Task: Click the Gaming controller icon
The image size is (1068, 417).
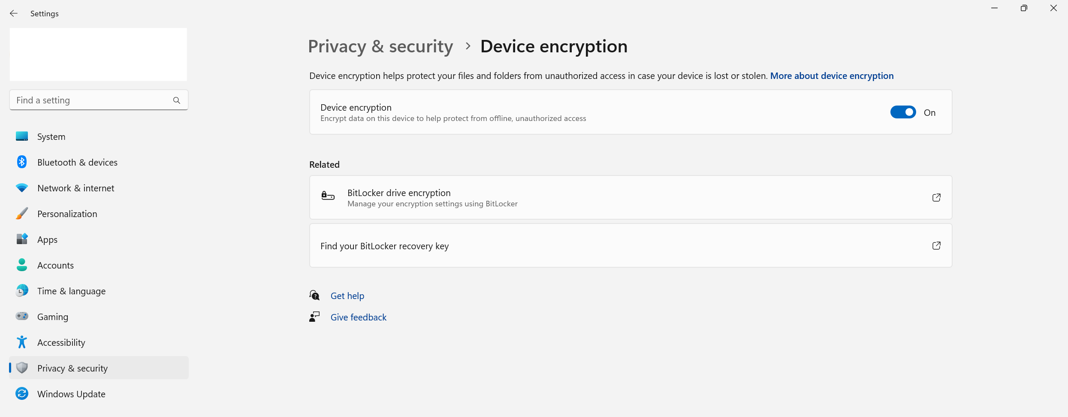Action: tap(22, 317)
